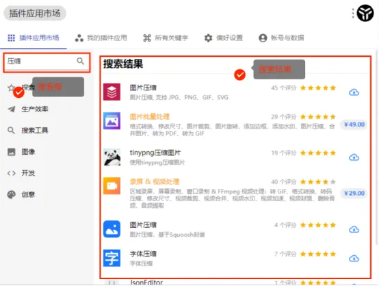Download the Squoosh-based 图片压缩 plugin
This screenshot has height=286, width=379.
click(x=354, y=229)
